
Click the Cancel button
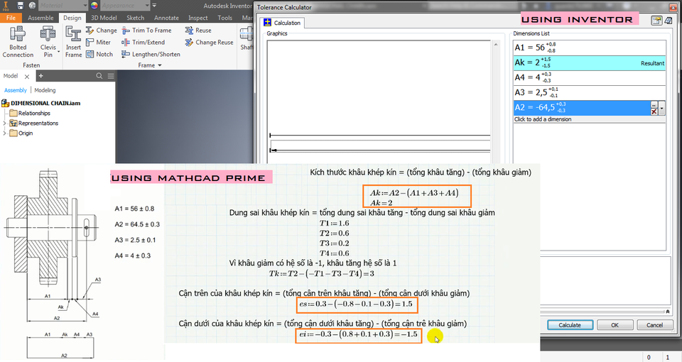point(654,324)
